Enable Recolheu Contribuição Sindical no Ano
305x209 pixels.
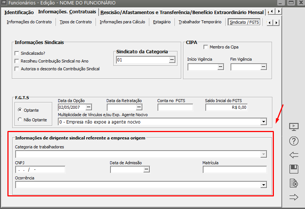[x=17, y=61]
